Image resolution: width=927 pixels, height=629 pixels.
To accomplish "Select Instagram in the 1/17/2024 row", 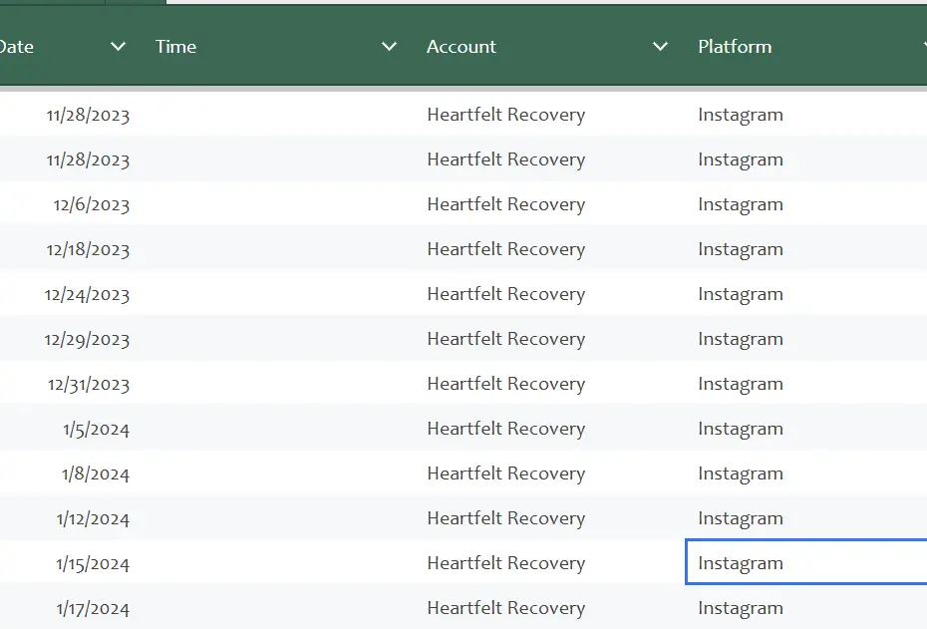I will [741, 609].
